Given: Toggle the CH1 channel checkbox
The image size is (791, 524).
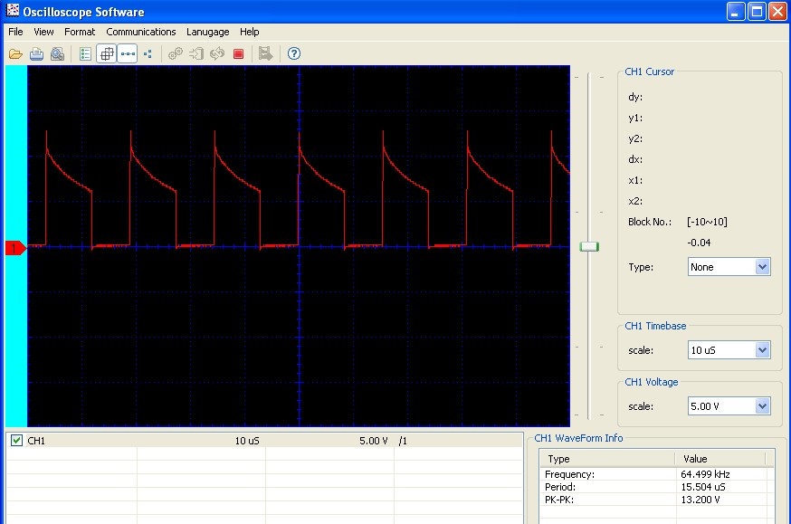Looking at the screenshot, I should click(16, 440).
